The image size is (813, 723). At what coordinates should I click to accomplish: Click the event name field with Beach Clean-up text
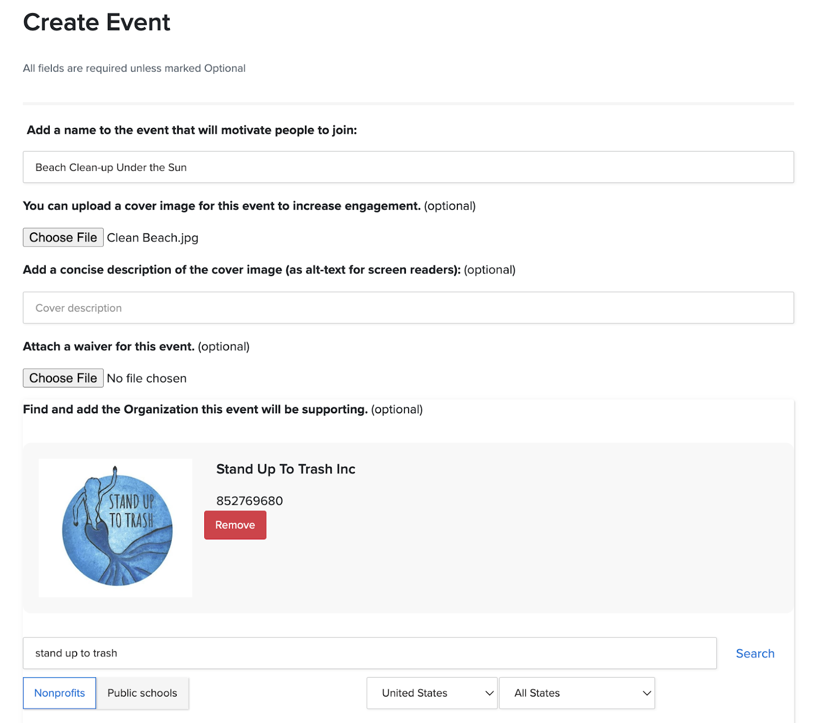(408, 167)
